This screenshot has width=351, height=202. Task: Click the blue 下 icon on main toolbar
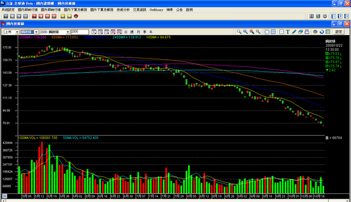6,16
